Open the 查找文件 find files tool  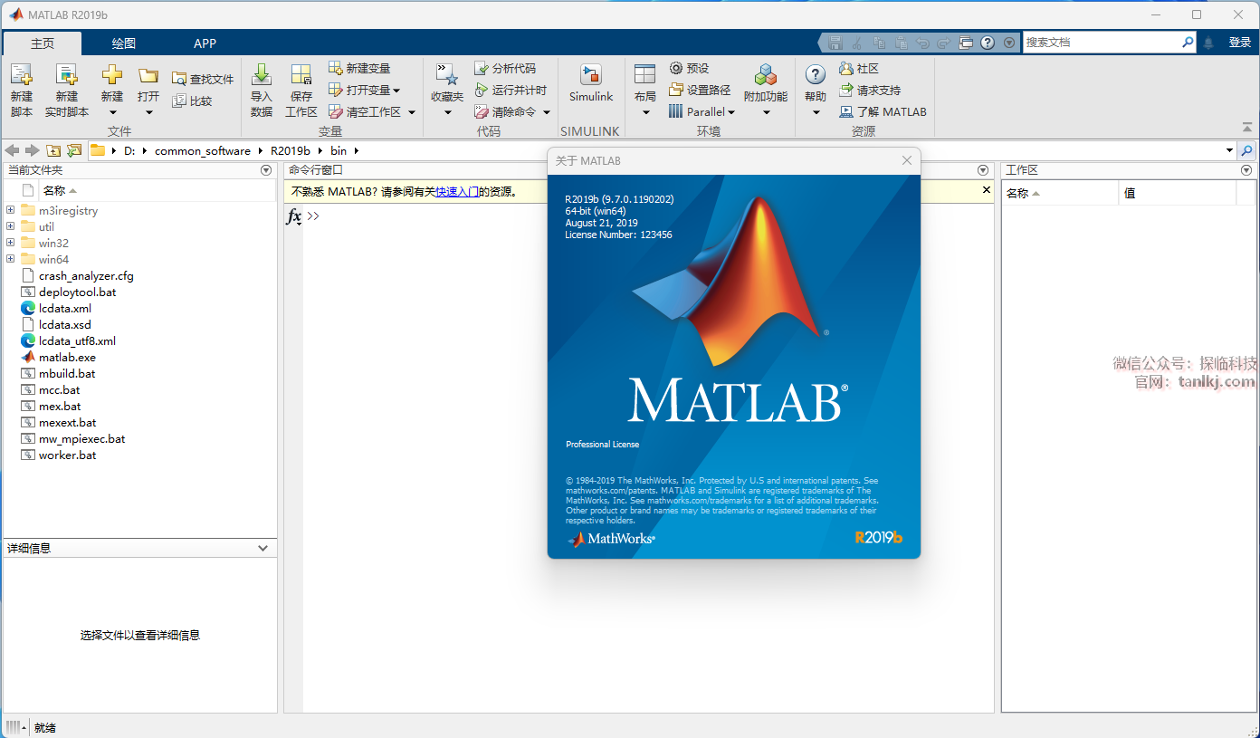(203, 79)
